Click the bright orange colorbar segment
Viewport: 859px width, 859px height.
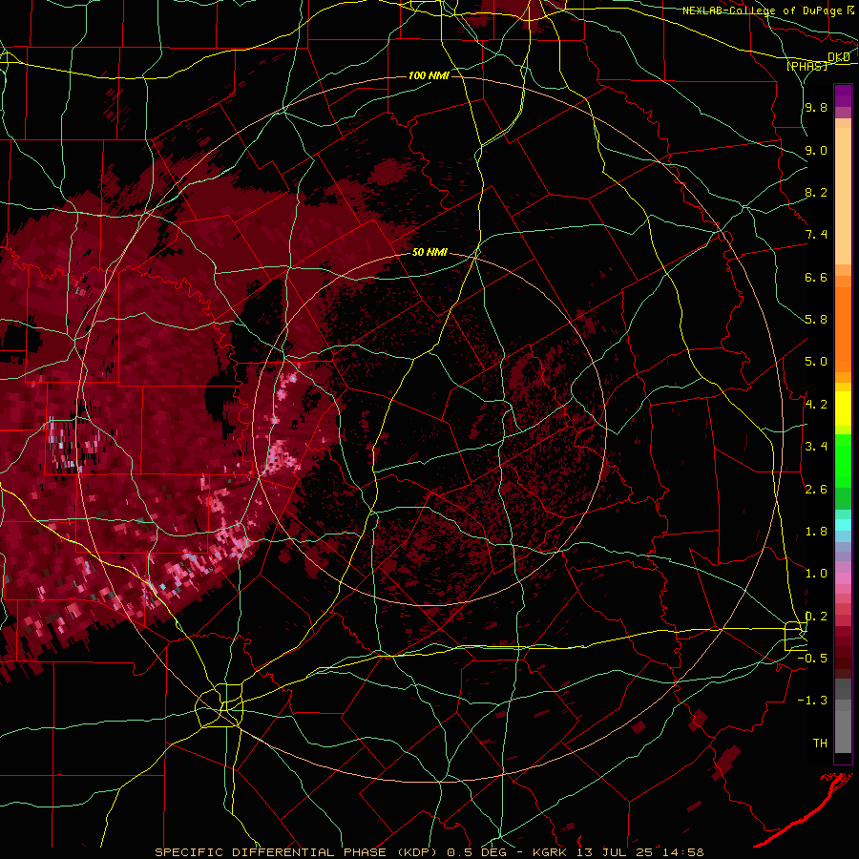(843, 328)
